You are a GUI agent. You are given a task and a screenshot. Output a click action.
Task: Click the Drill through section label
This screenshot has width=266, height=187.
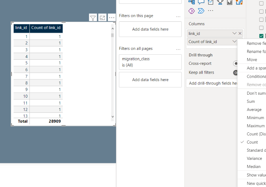pyautogui.click(x=201, y=55)
